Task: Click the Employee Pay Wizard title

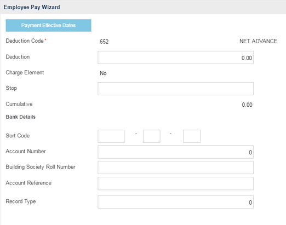Action: [32, 7]
